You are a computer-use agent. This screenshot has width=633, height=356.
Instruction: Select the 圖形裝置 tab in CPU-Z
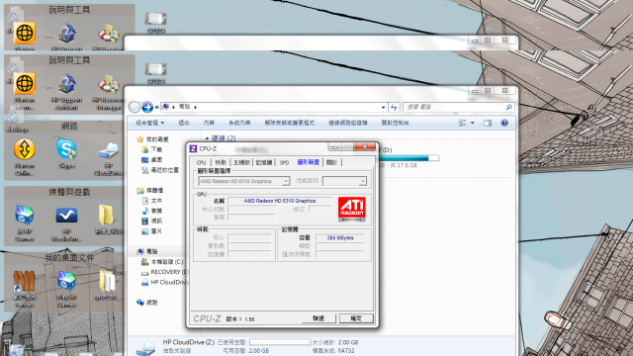pos(309,162)
